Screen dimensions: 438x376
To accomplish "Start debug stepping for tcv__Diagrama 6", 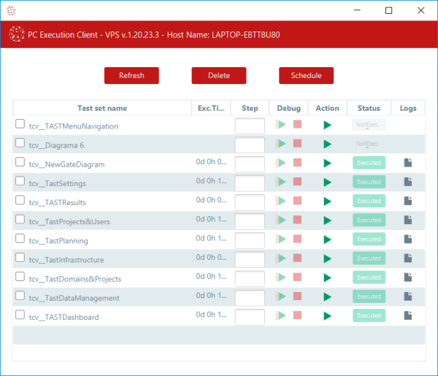I will (281, 144).
